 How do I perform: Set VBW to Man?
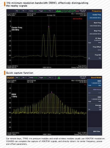coord(100,102)
